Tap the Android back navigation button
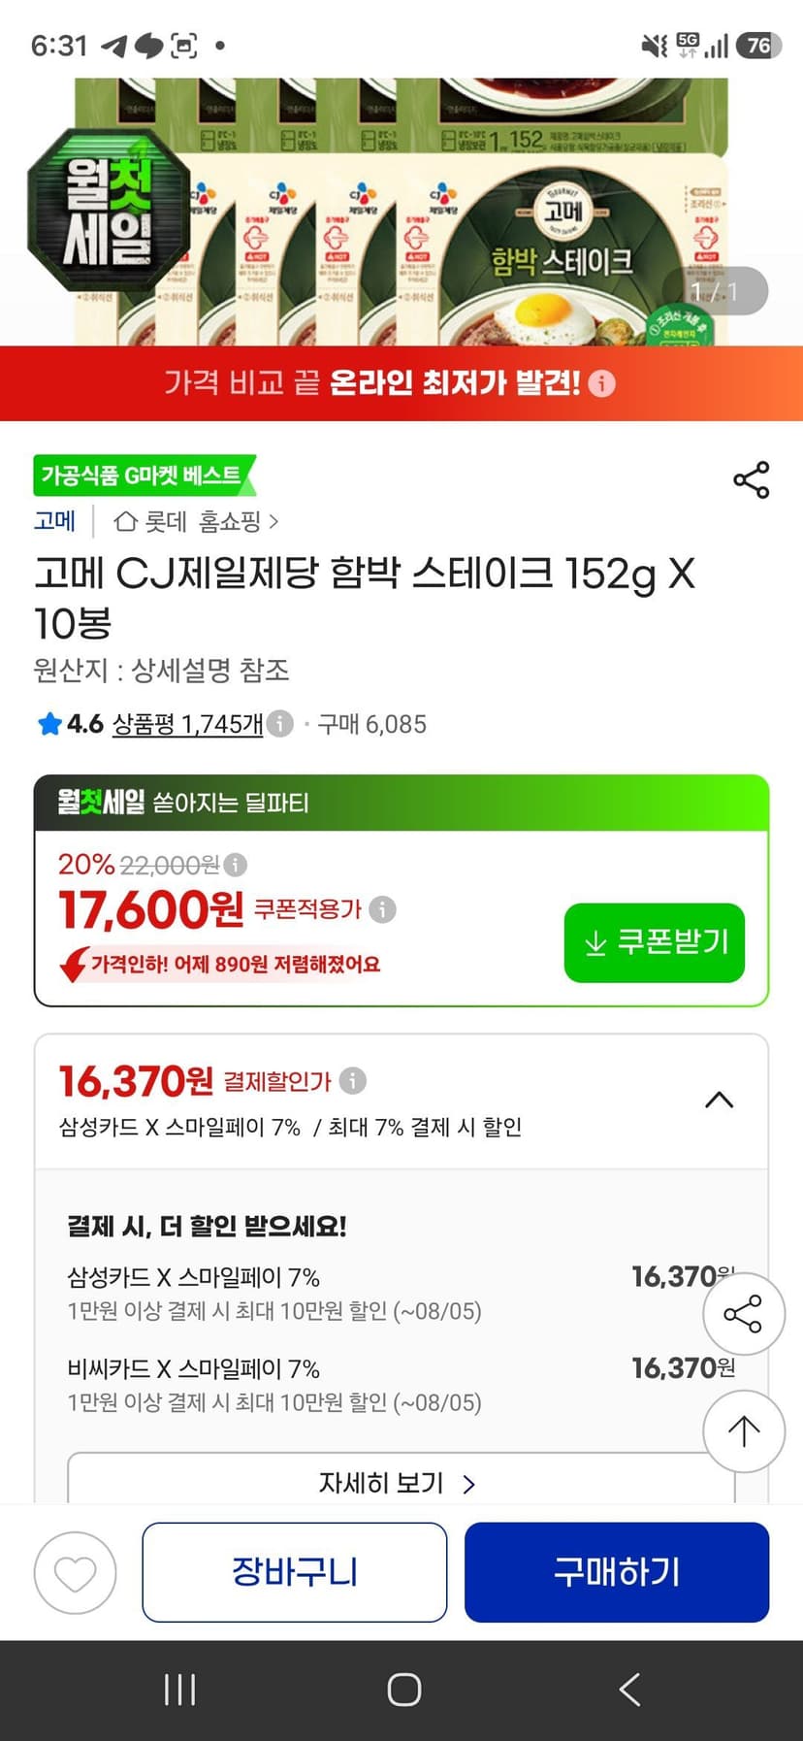The image size is (803, 1741). pos(630,1690)
